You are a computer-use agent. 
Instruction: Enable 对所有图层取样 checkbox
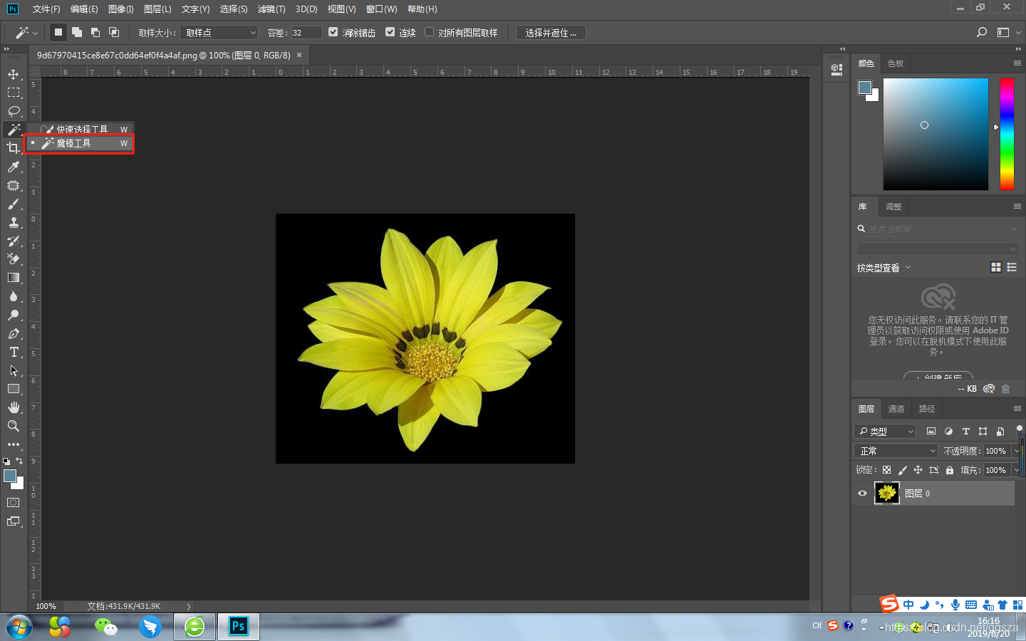(x=429, y=32)
